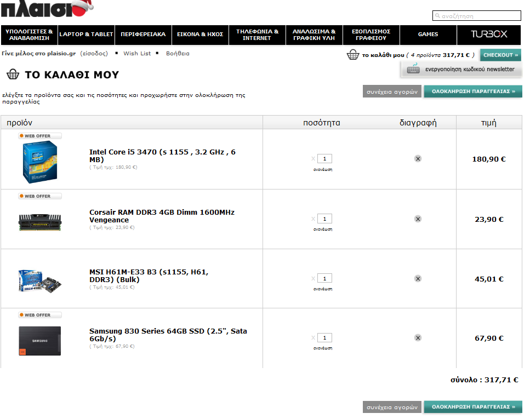Open MSI H61M-E33 B3 product link
This screenshot has width=530, height=419.
[x=149, y=275]
